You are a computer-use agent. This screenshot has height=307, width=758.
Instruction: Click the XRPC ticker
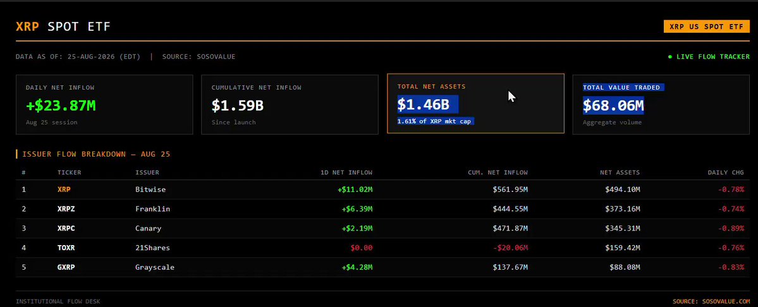tap(66, 228)
